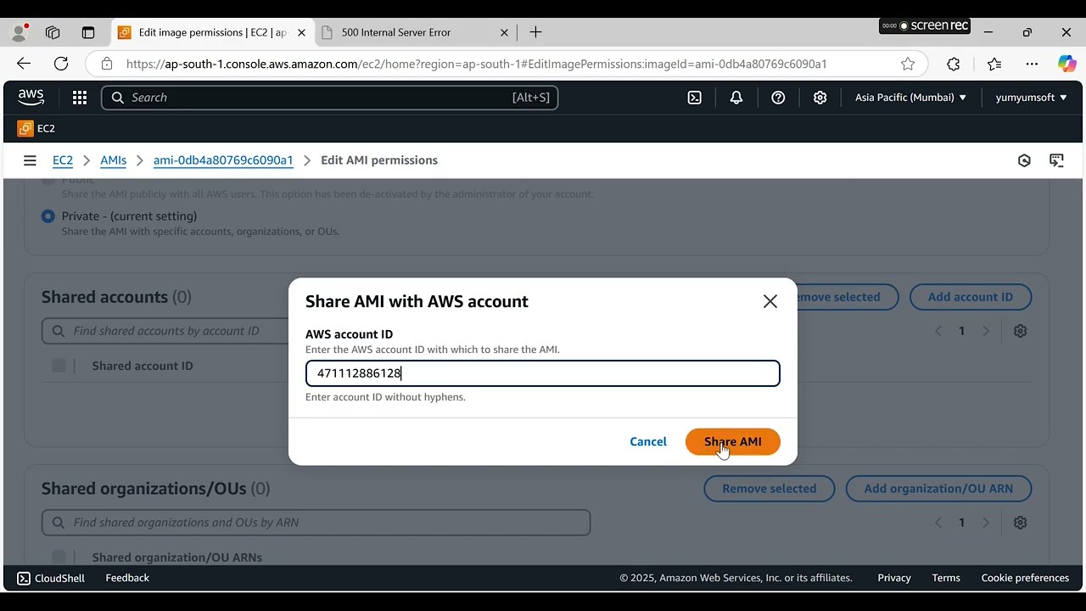Reload the page with the refresh icon
The image size is (1086, 611).
tap(61, 64)
